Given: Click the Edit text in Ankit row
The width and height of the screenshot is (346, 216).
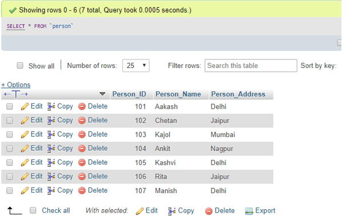Looking at the screenshot, I should pyautogui.click(x=37, y=149).
